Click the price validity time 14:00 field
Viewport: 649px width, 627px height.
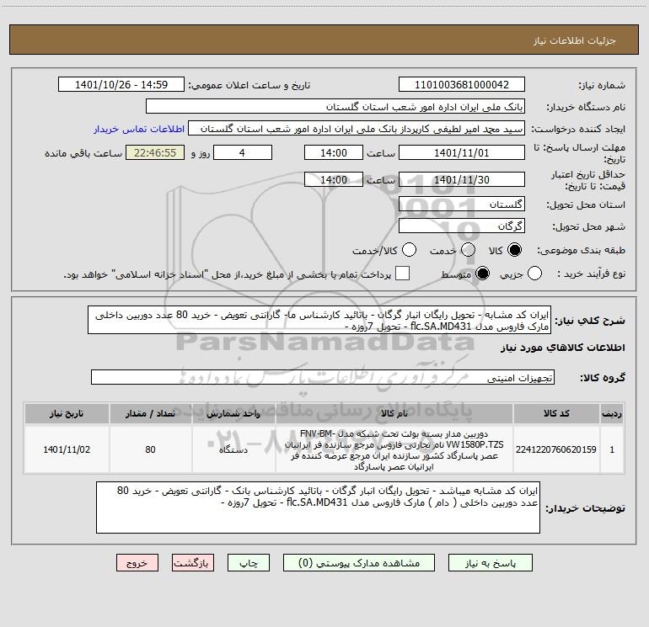click(334, 179)
